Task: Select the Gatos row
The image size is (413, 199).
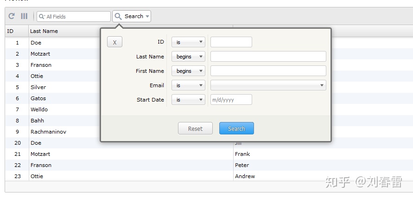Action: (53, 98)
